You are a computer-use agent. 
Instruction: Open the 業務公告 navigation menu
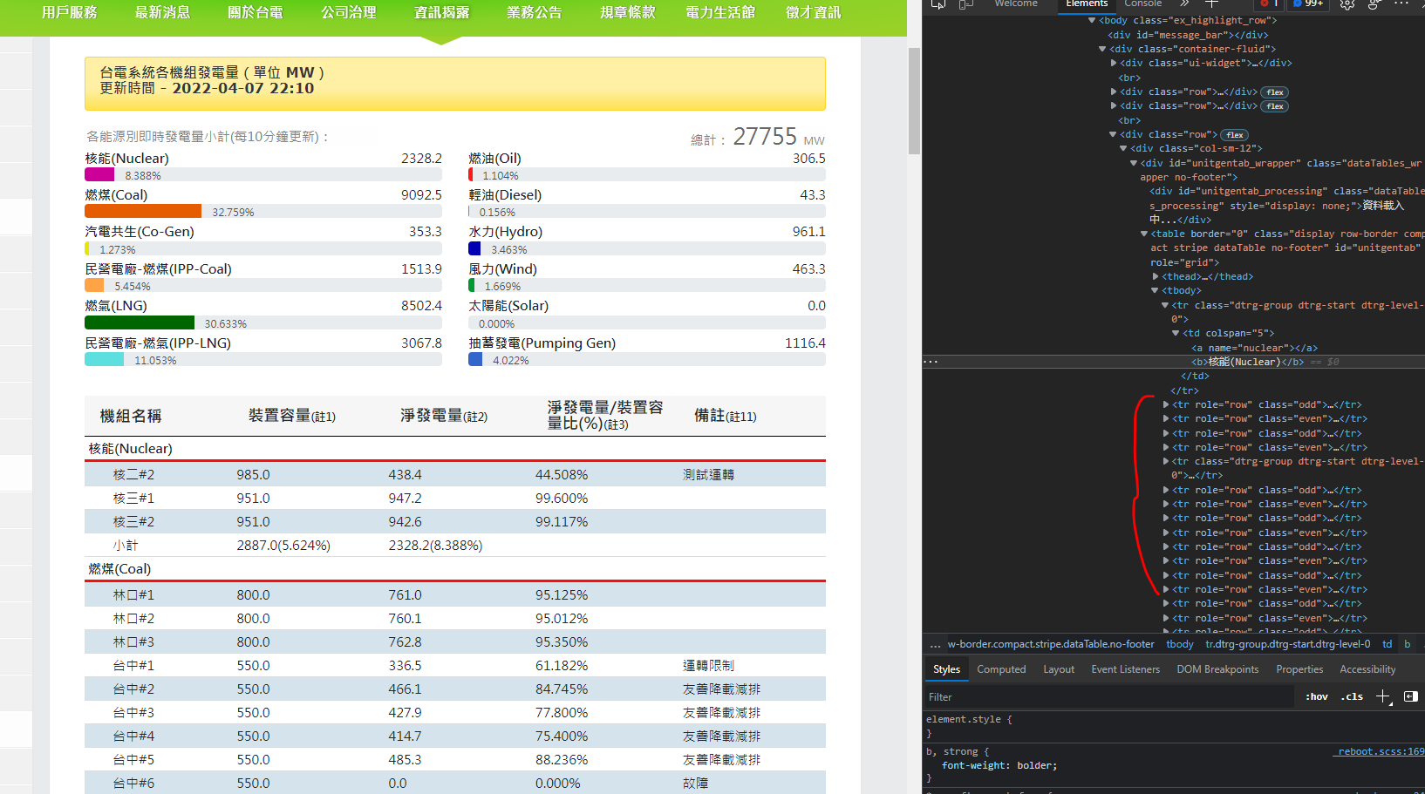(x=535, y=12)
